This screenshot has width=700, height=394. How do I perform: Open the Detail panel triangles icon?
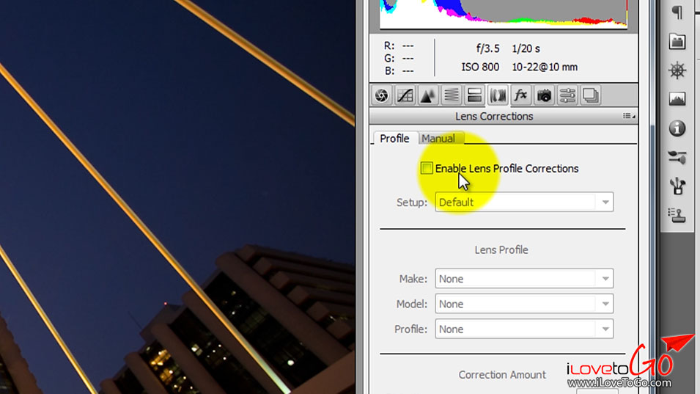coord(427,95)
